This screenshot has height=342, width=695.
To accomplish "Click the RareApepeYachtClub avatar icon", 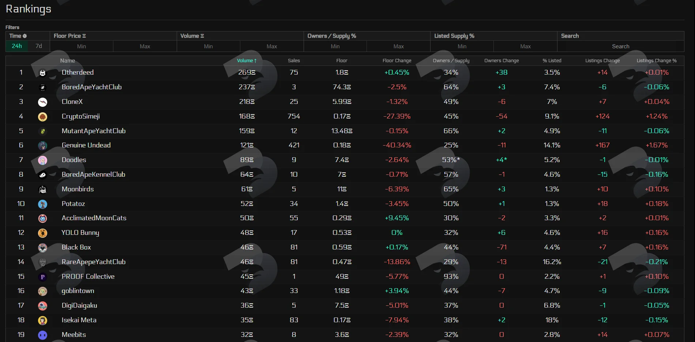I will [x=43, y=262].
